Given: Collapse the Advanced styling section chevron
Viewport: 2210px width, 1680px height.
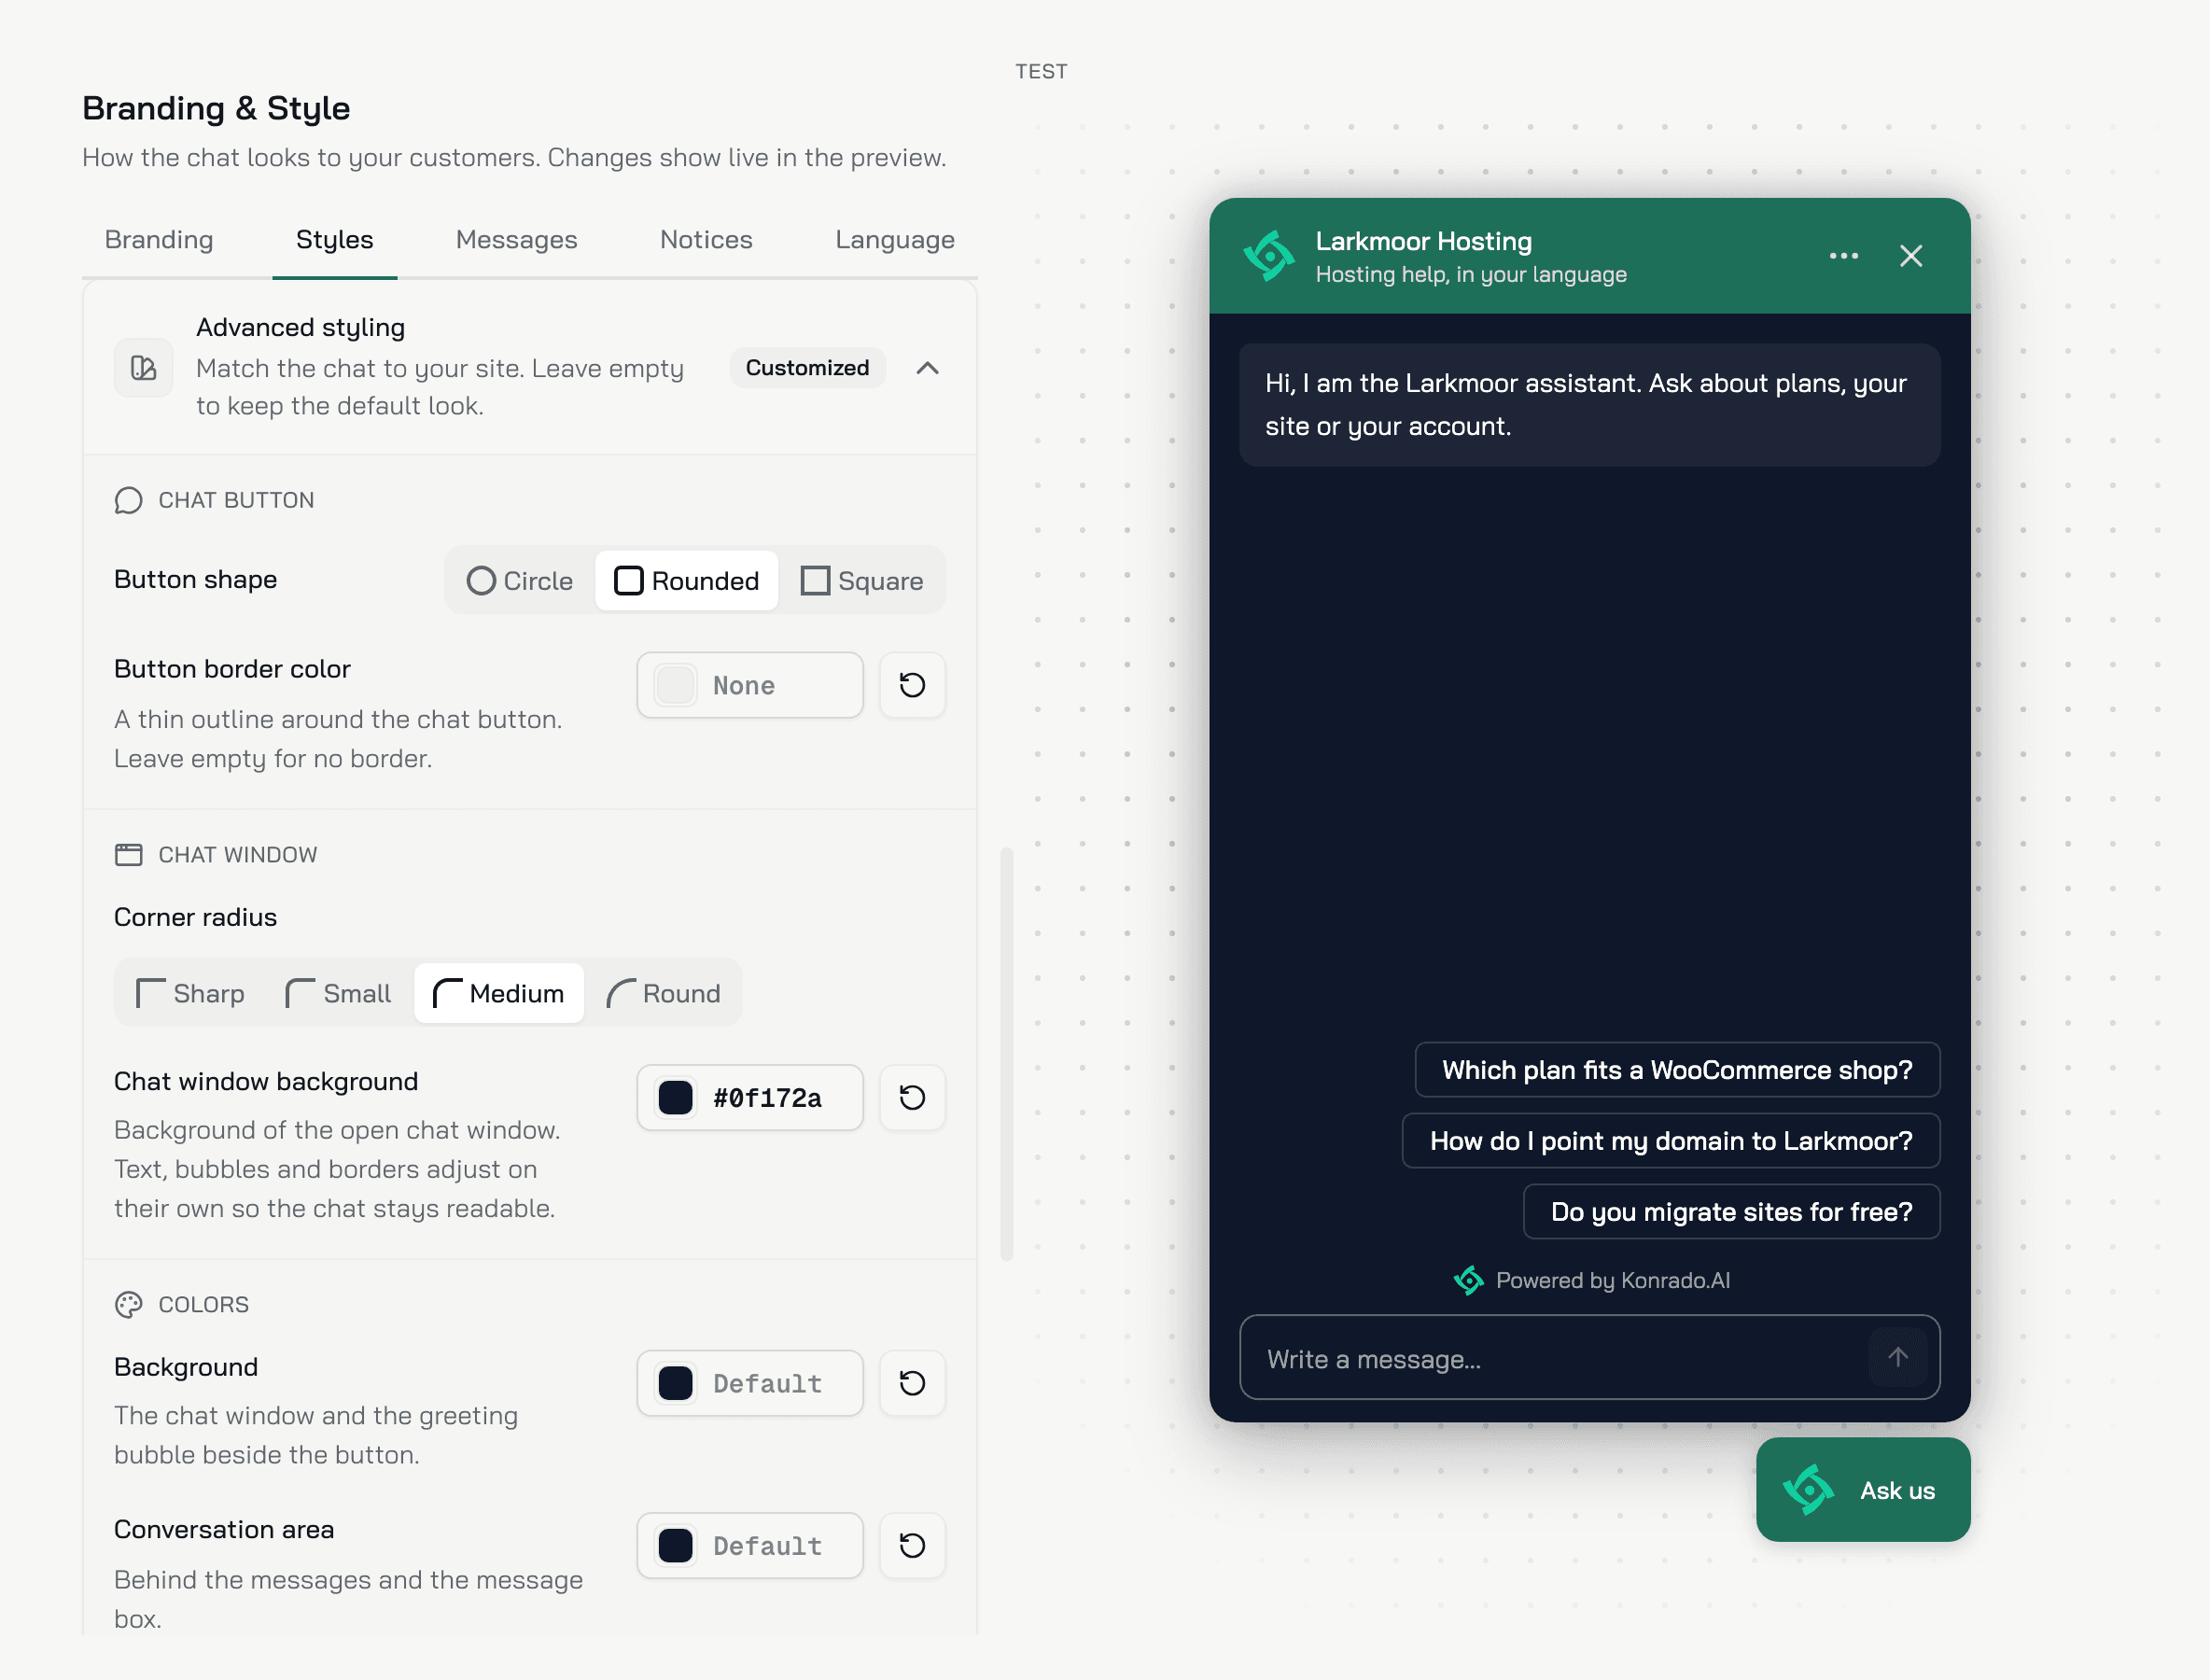Looking at the screenshot, I should (x=927, y=368).
